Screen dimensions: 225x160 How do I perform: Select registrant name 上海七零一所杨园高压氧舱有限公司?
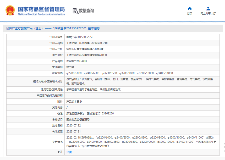(x=87, y=43)
